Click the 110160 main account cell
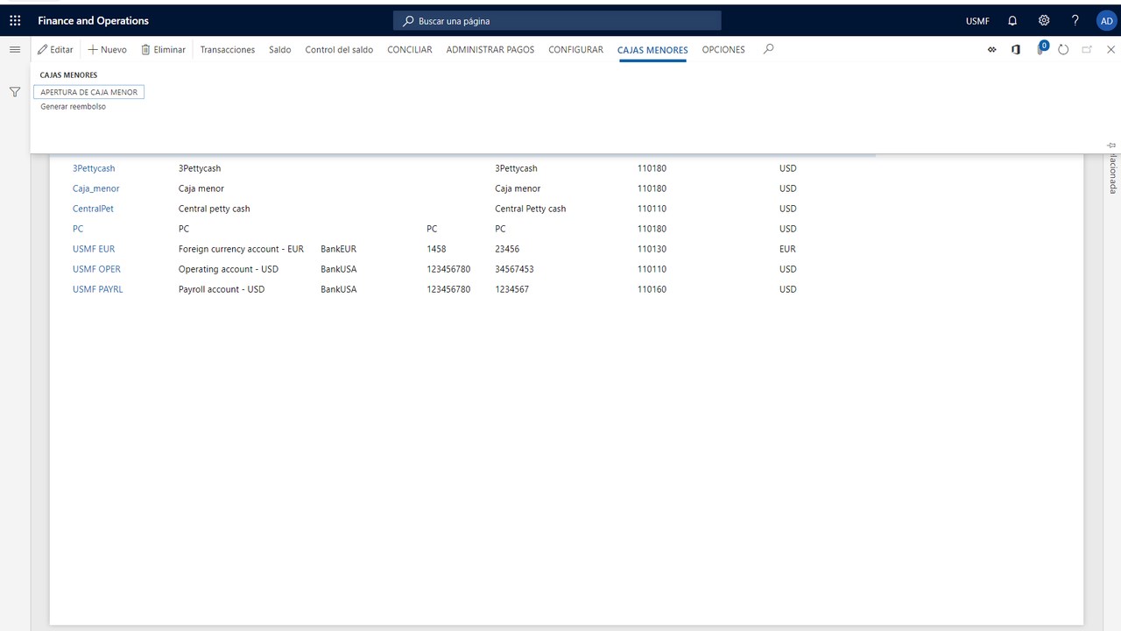The image size is (1121, 631). [652, 289]
